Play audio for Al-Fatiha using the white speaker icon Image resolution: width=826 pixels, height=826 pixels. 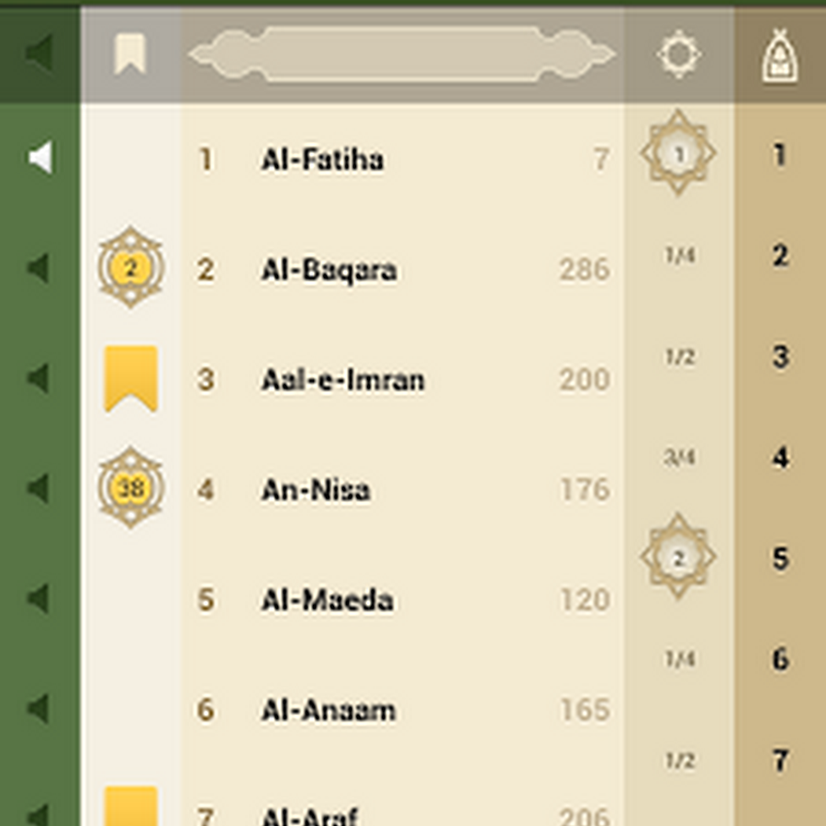pos(39,158)
